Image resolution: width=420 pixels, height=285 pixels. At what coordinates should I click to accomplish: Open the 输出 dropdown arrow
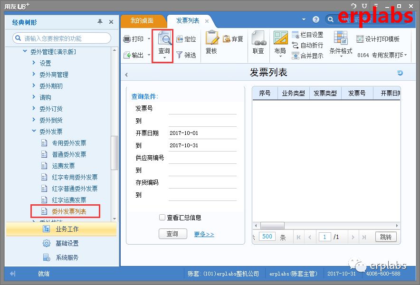point(149,55)
